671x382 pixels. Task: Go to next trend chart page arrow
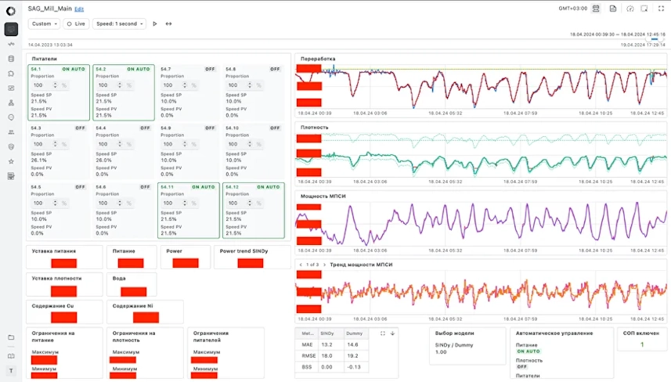[x=324, y=265]
